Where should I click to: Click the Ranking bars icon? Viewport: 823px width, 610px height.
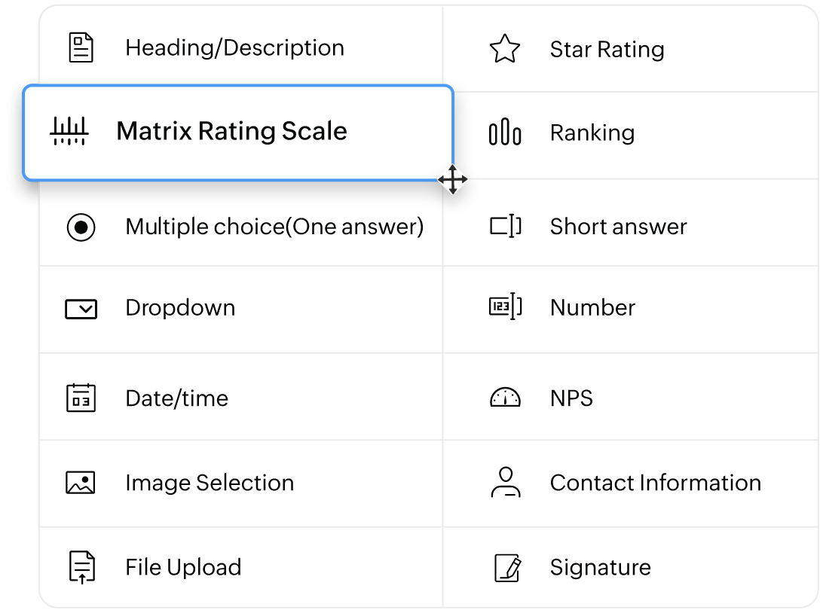coord(505,133)
